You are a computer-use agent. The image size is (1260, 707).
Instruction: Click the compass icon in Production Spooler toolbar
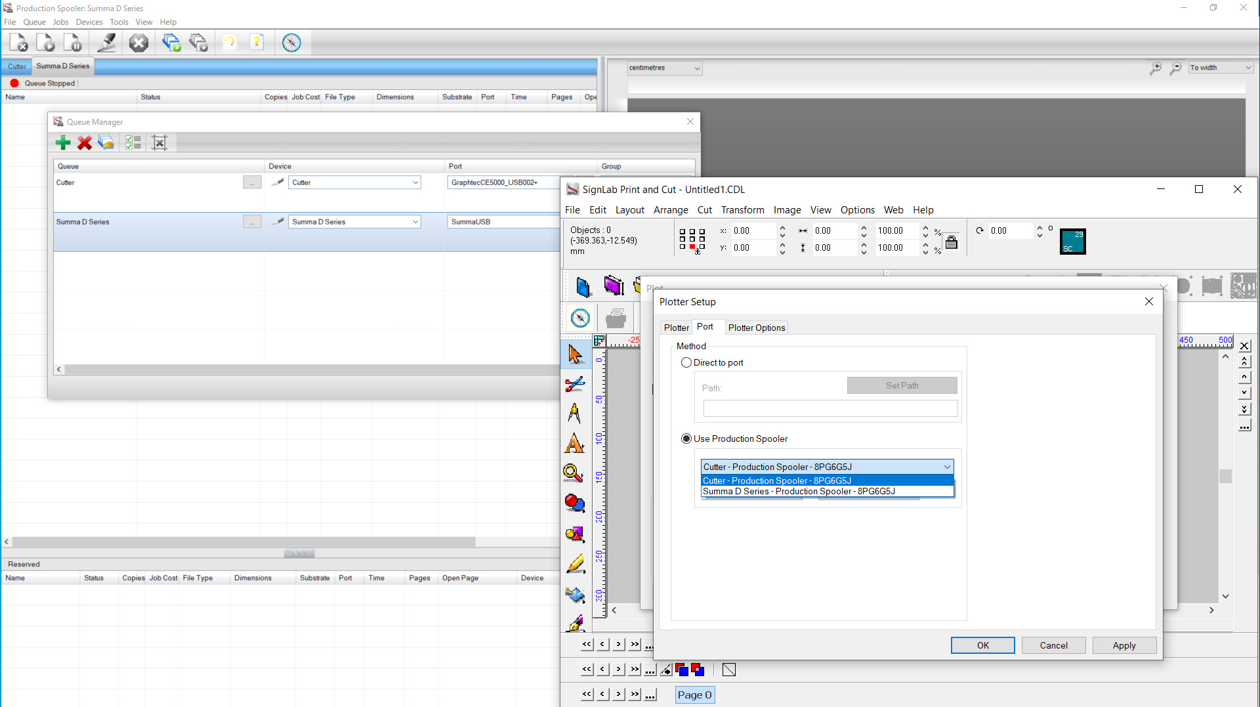click(291, 43)
